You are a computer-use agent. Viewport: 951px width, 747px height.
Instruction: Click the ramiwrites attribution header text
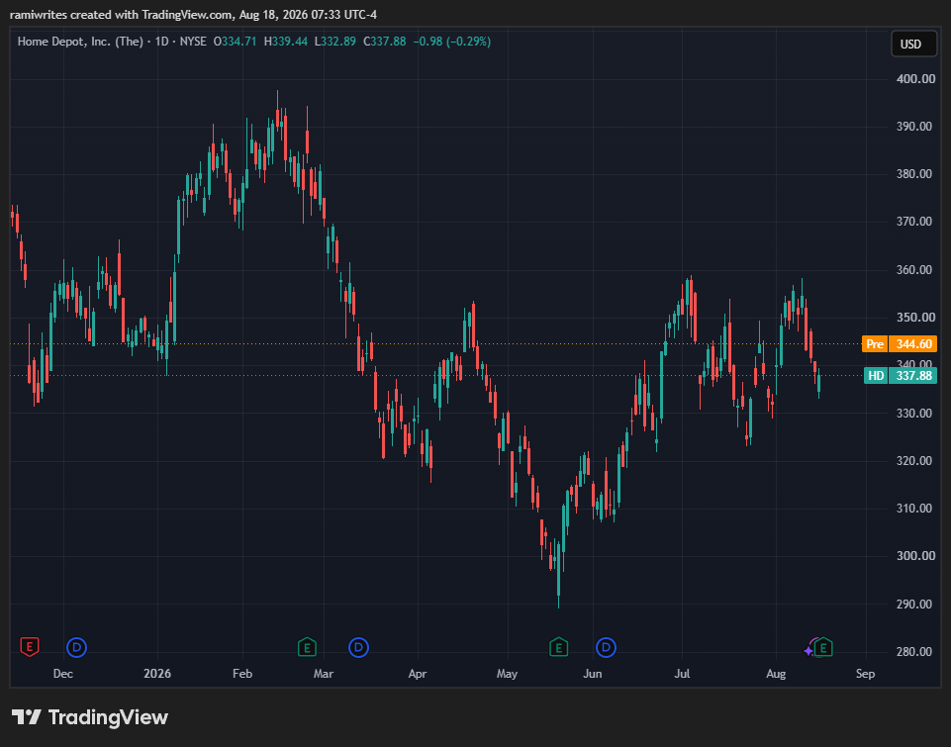point(194,15)
